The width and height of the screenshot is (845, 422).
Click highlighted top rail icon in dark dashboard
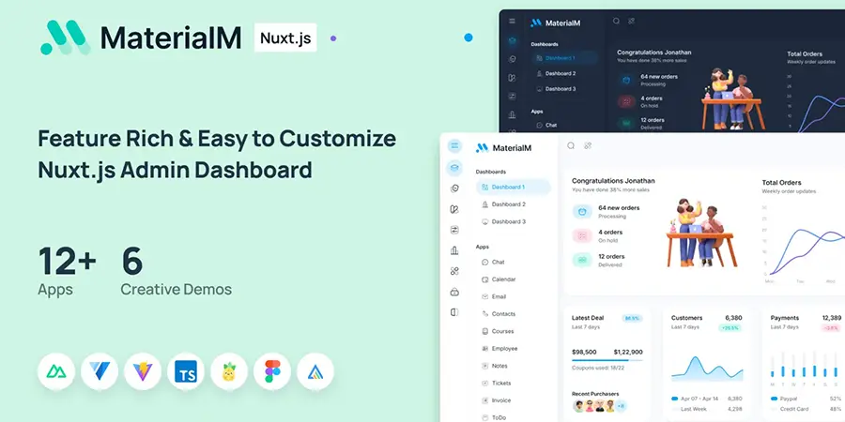[x=512, y=41]
